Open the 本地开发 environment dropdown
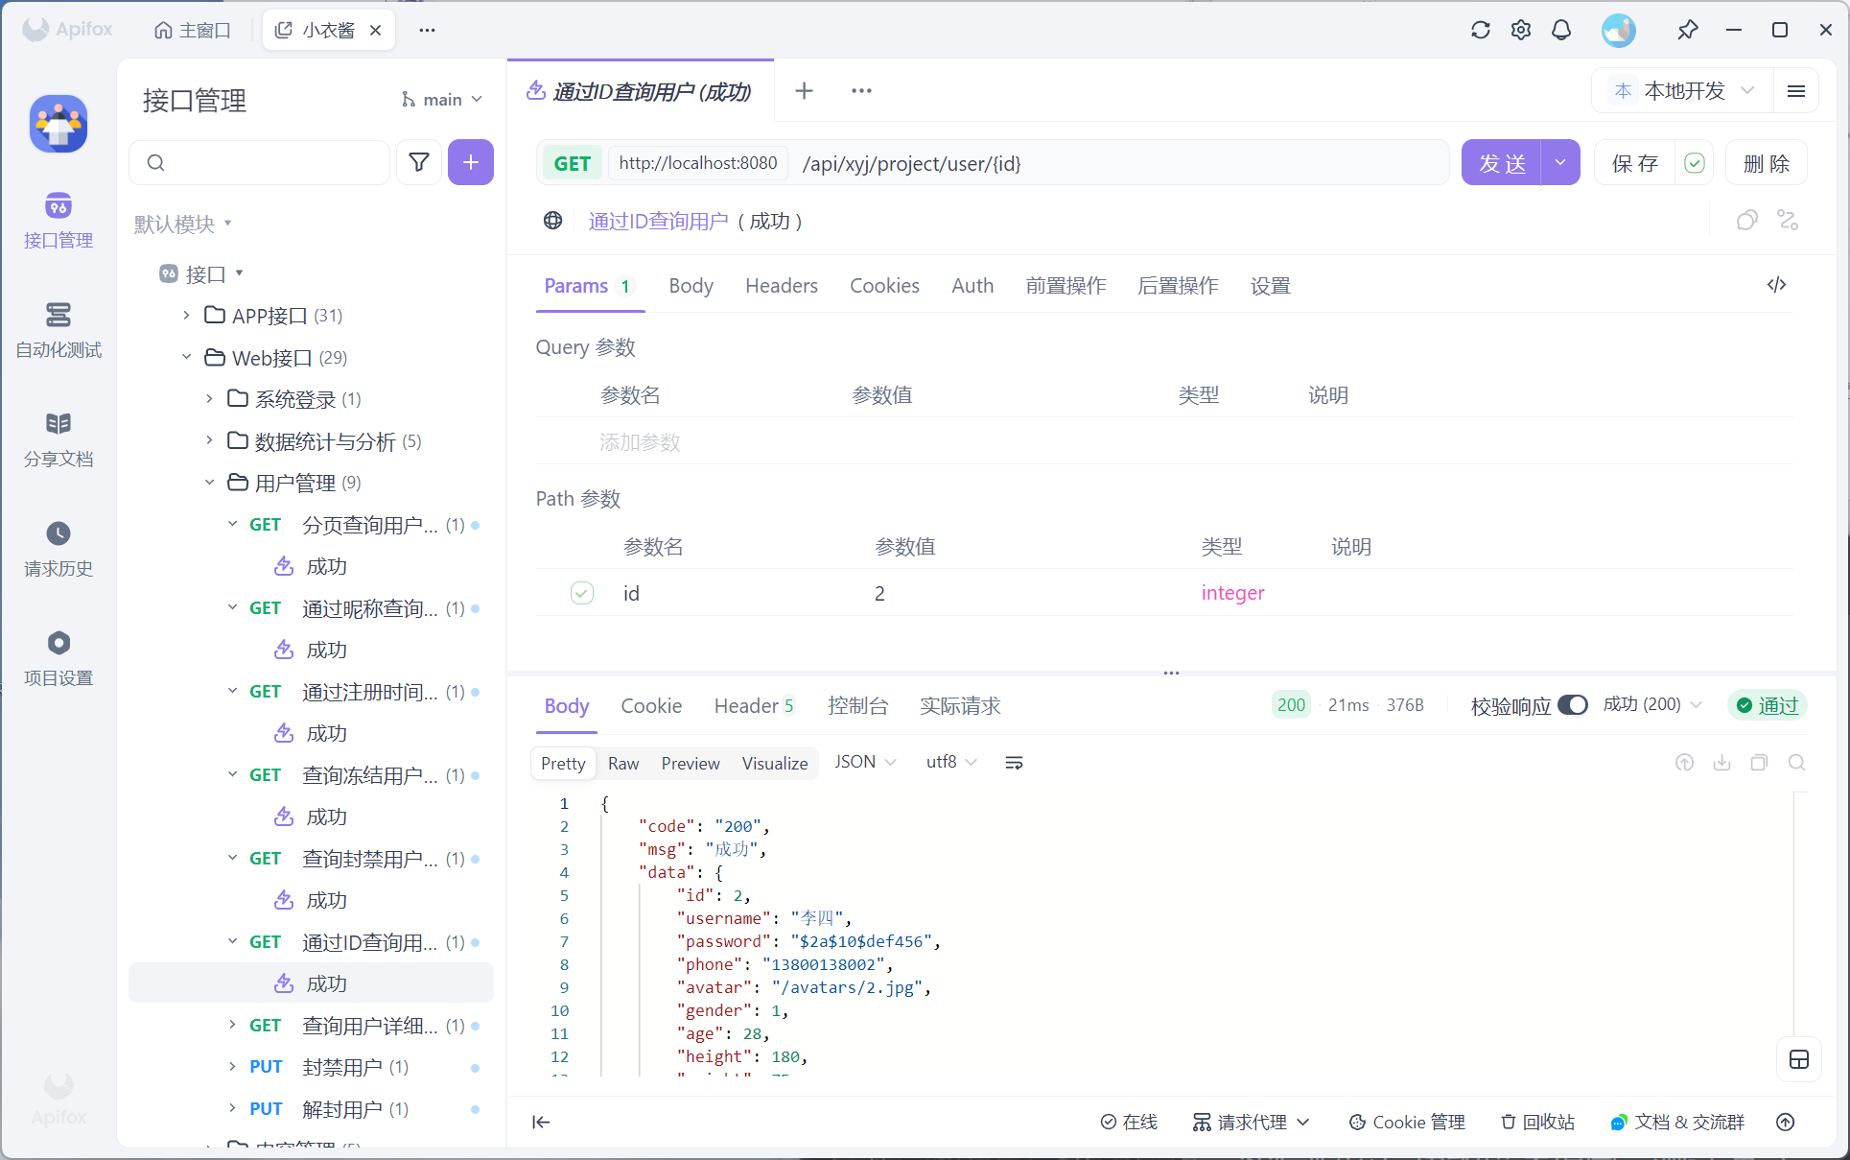1850x1160 pixels. coord(1685,90)
